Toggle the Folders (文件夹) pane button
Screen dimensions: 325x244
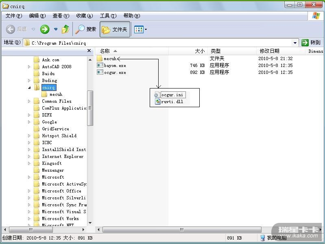point(115,29)
